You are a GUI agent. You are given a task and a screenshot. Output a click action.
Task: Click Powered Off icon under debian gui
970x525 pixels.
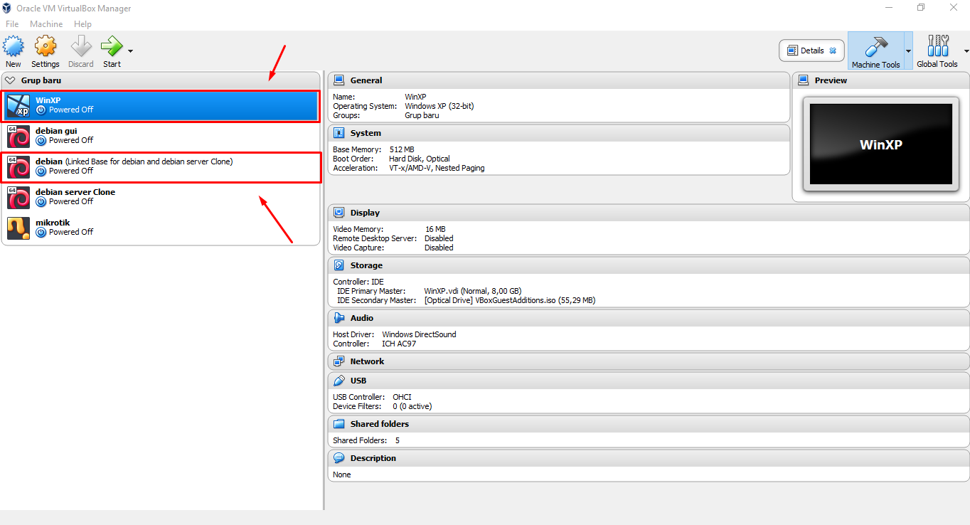click(x=41, y=141)
